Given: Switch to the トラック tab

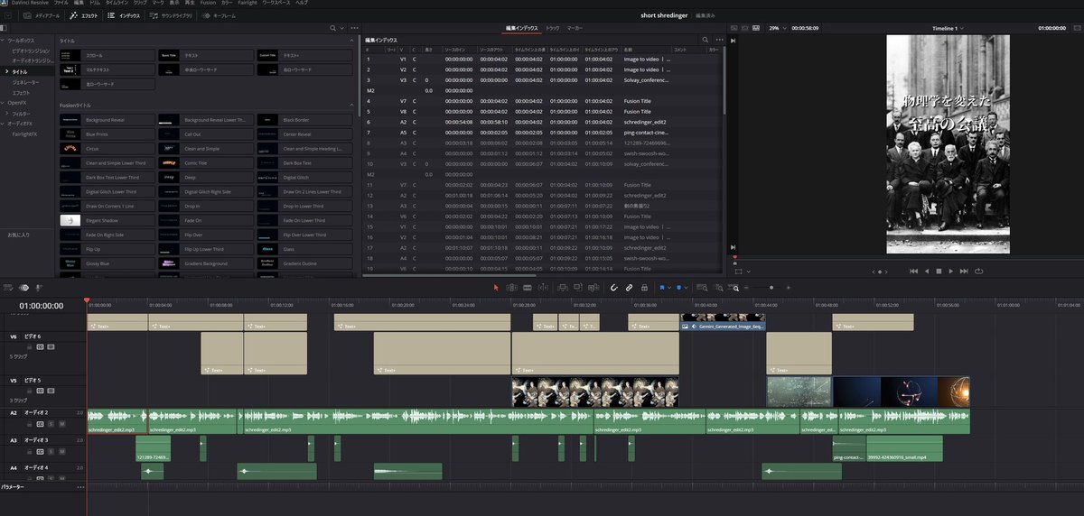Looking at the screenshot, I should pos(553,29).
